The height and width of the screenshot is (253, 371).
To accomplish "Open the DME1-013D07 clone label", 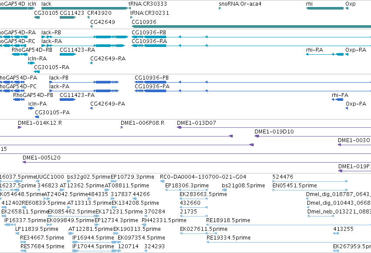I will [x=196, y=123].
